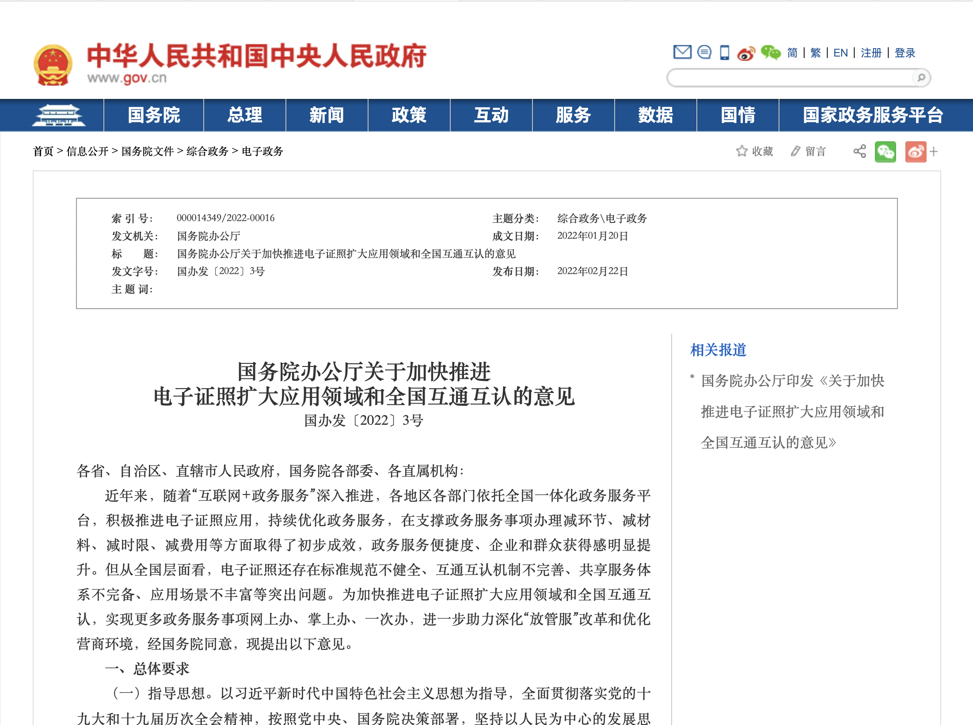This screenshot has height=725, width=973.
Task: Click the search magnifier button
Action: (921, 78)
